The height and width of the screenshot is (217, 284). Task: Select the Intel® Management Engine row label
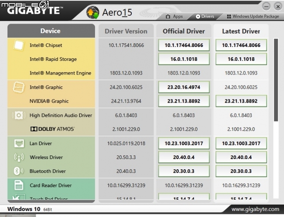(60, 73)
